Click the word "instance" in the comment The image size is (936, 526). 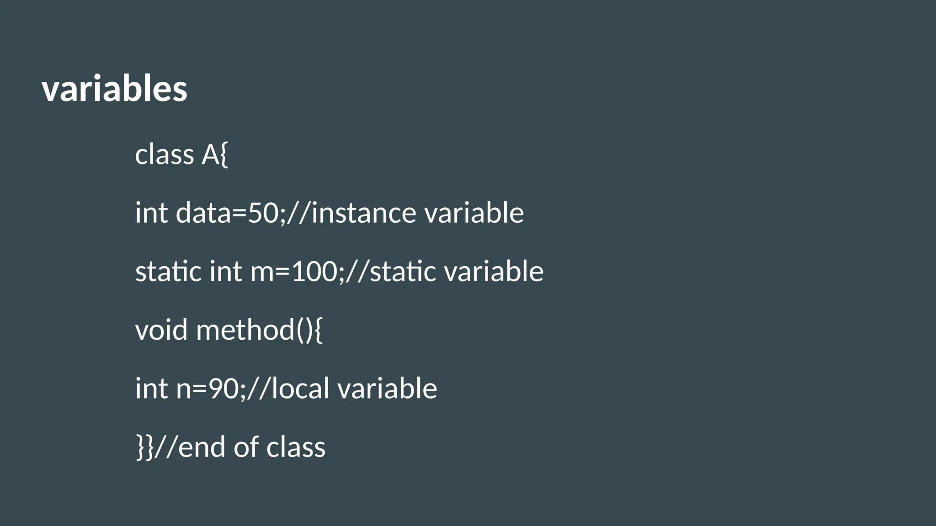pos(364,213)
